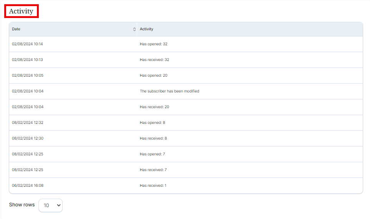Click the "Has received: 8" activity entry
Screen dimensions: 370x219
pos(153,138)
